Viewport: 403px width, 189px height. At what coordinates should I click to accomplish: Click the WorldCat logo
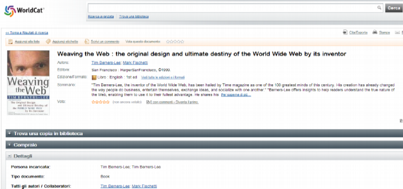pos(24,11)
